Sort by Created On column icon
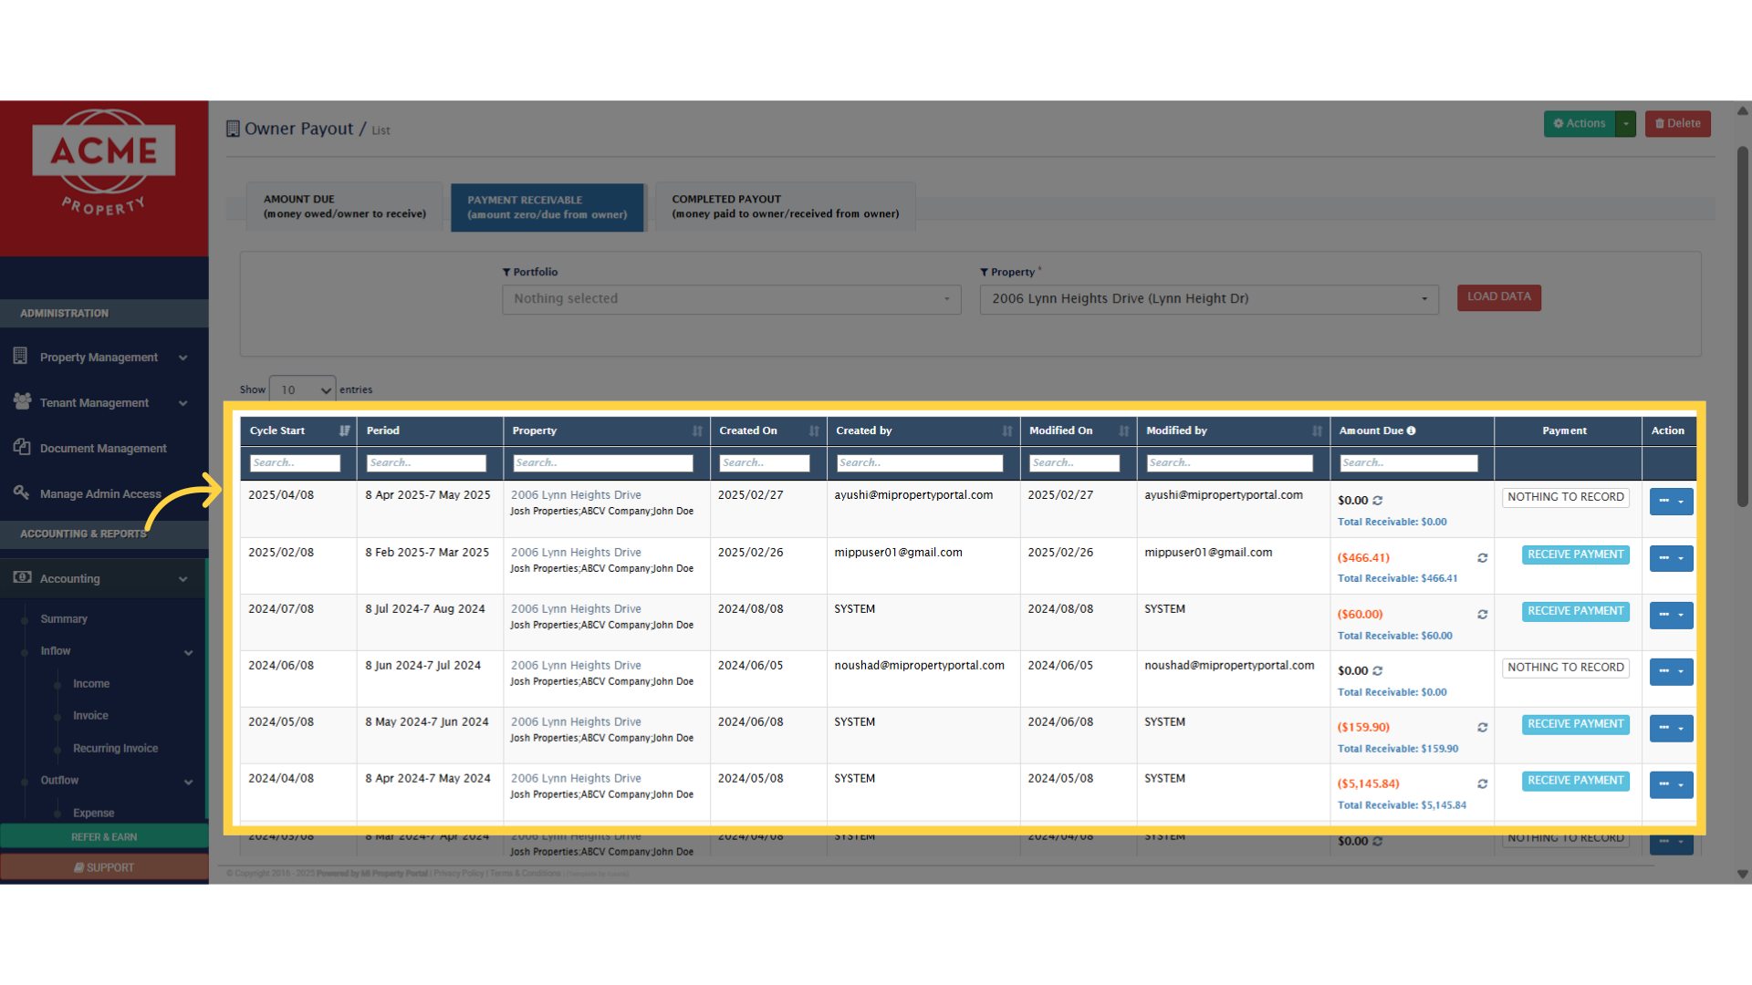Viewport: 1752px width, 985px height. tap(814, 430)
